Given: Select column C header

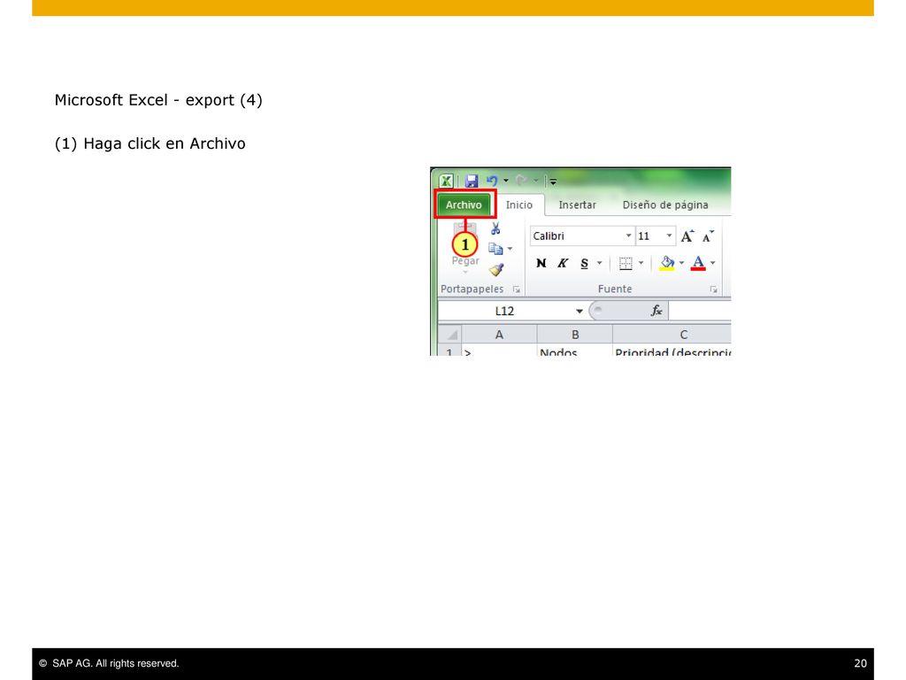Looking at the screenshot, I should [x=672, y=335].
